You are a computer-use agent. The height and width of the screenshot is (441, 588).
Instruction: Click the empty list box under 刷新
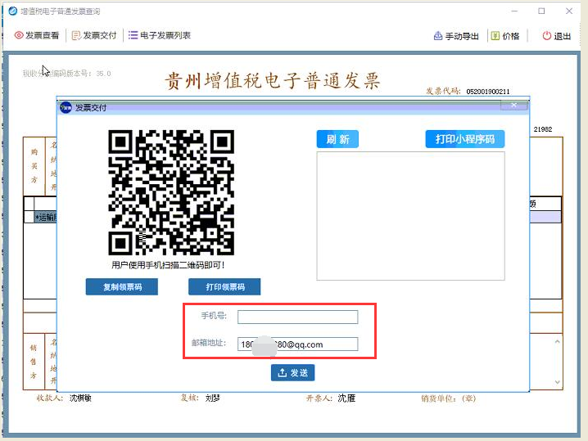pyautogui.click(x=410, y=216)
